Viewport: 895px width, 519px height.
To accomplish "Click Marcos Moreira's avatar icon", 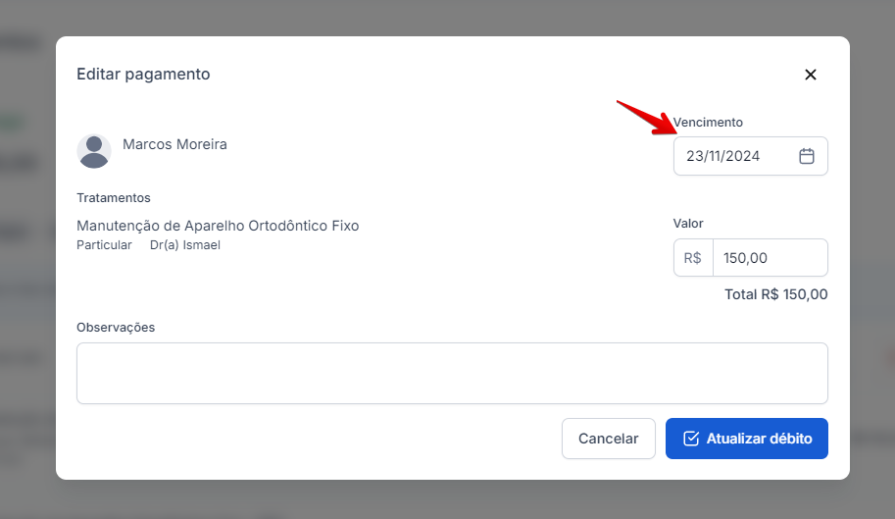I will coord(94,151).
